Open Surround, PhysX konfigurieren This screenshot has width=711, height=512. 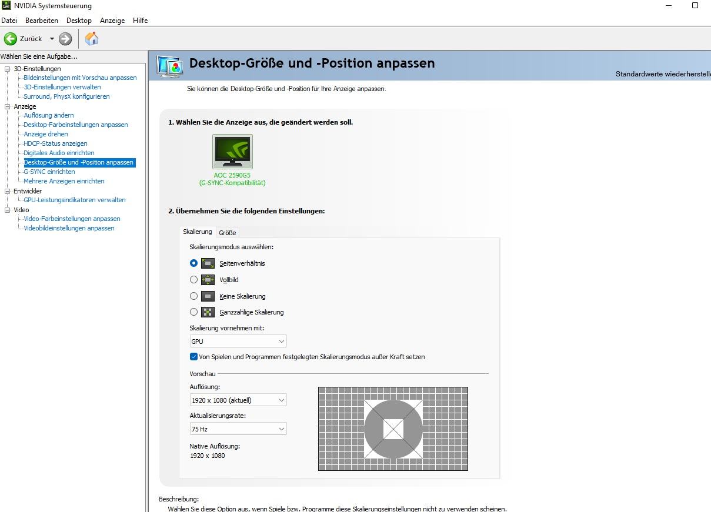coord(66,96)
